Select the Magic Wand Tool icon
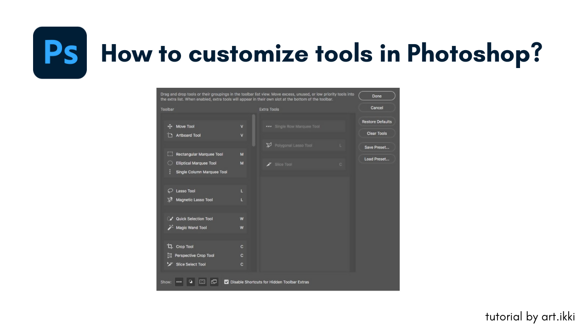This screenshot has height=331, width=588. click(x=170, y=228)
